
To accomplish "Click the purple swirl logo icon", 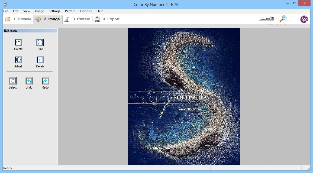I will [304, 19].
